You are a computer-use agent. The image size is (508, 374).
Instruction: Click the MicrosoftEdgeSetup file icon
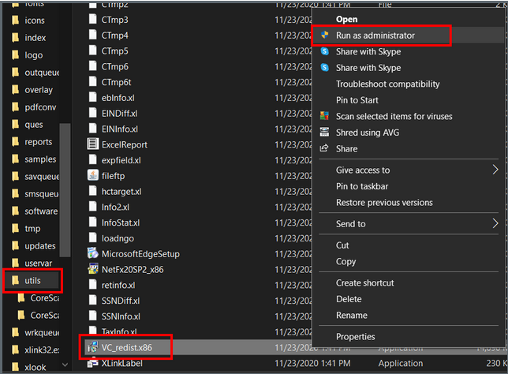tap(92, 254)
